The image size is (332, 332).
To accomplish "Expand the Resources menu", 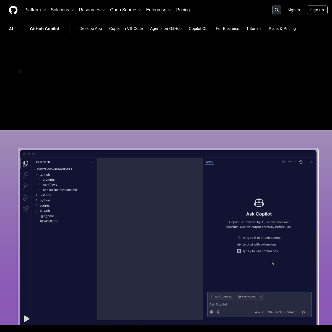I will [x=92, y=10].
